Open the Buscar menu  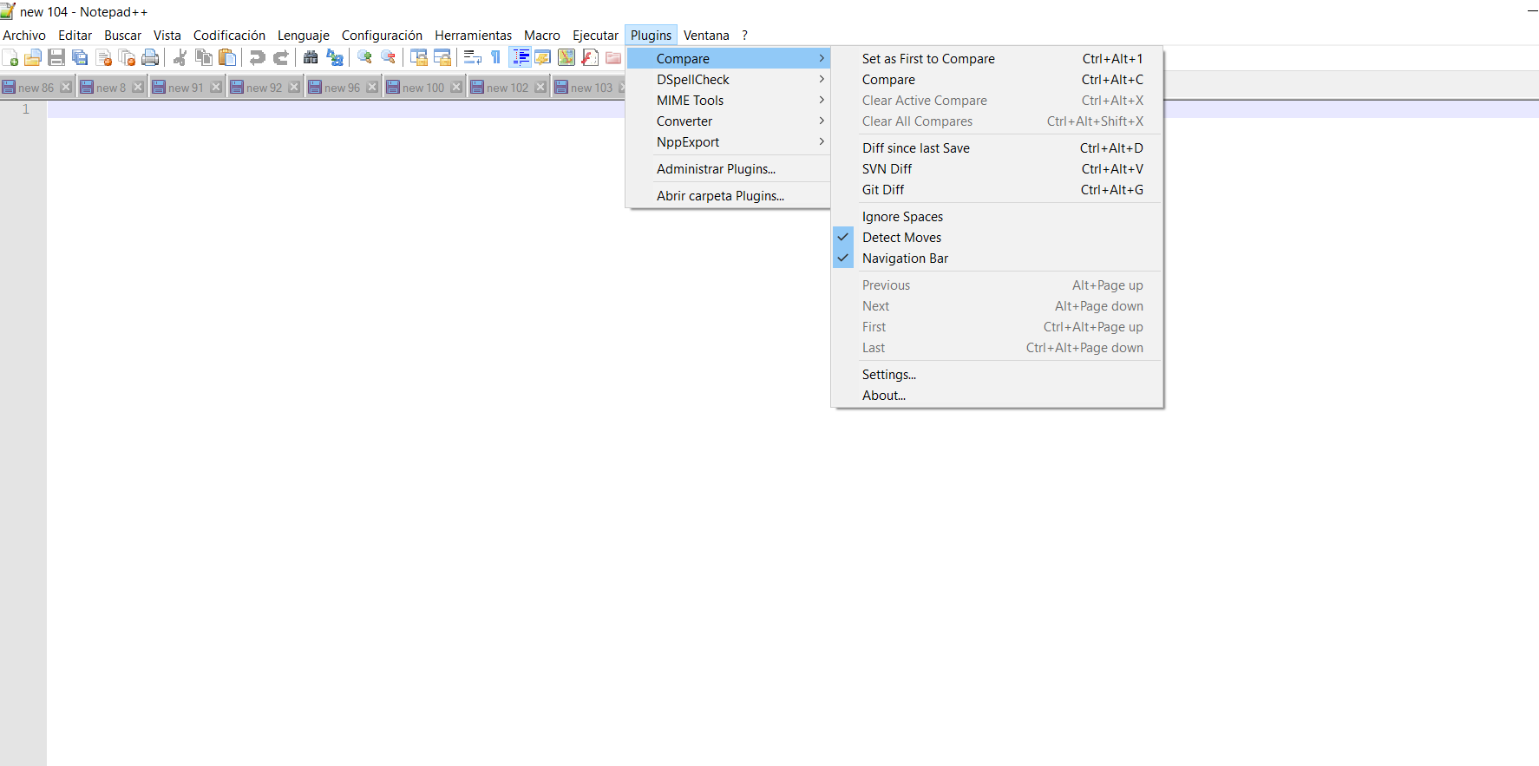coord(122,36)
